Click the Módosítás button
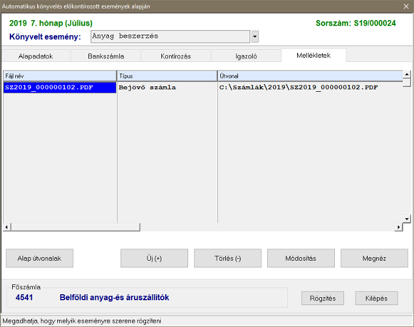This screenshot has height=327, width=414. 301,258
